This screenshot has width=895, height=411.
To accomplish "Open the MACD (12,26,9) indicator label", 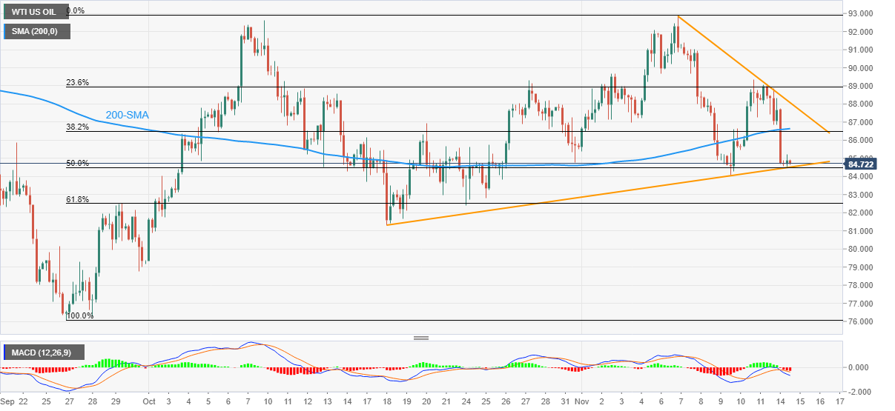I will pyautogui.click(x=47, y=352).
